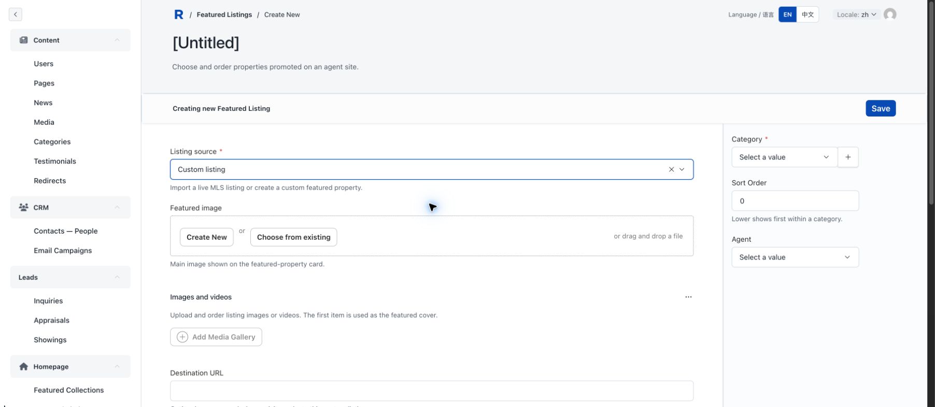The height and width of the screenshot is (407, 935).
Task: Collapse the Content sidebar group
Action: click(117, 40)
